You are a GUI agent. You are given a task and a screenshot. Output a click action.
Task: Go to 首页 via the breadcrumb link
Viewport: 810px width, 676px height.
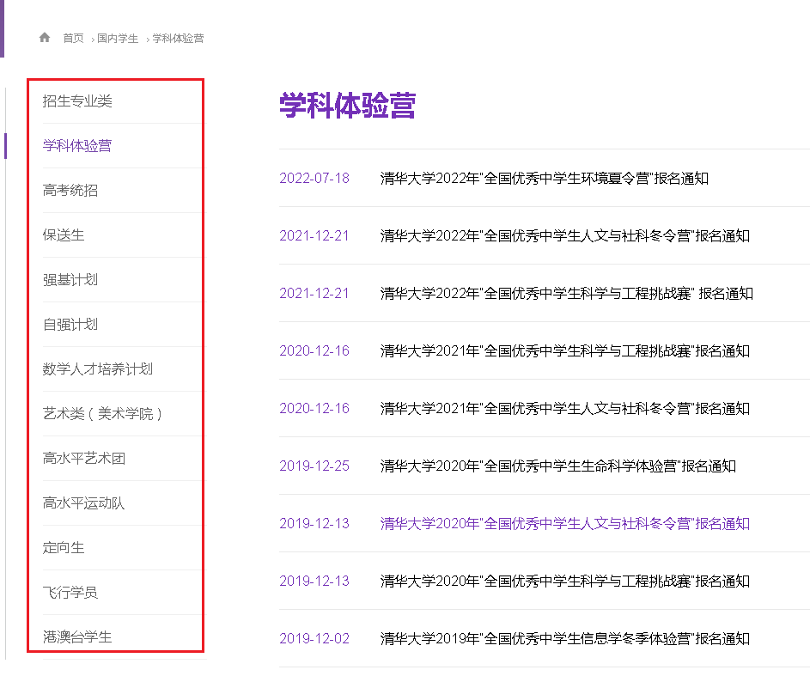tap(73, 38)
